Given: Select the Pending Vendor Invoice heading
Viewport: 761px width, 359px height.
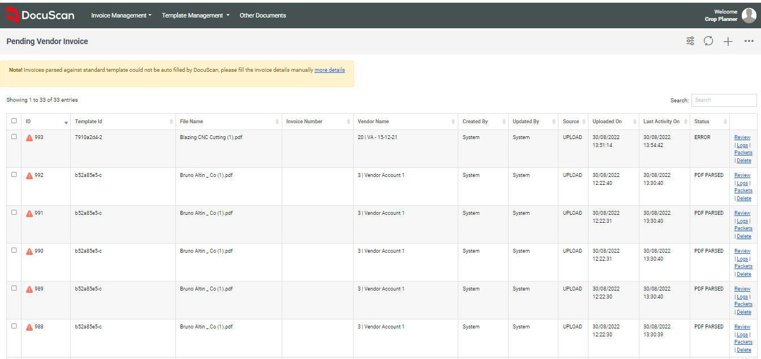Looking at the screenshot, I should 47,41.
